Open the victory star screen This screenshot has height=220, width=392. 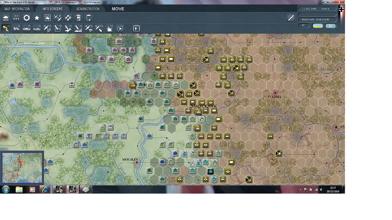[x=37, y=18]
